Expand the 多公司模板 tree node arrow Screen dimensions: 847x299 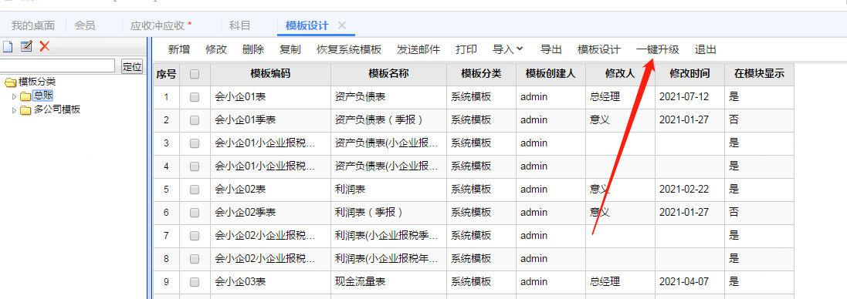pos(15,110)
